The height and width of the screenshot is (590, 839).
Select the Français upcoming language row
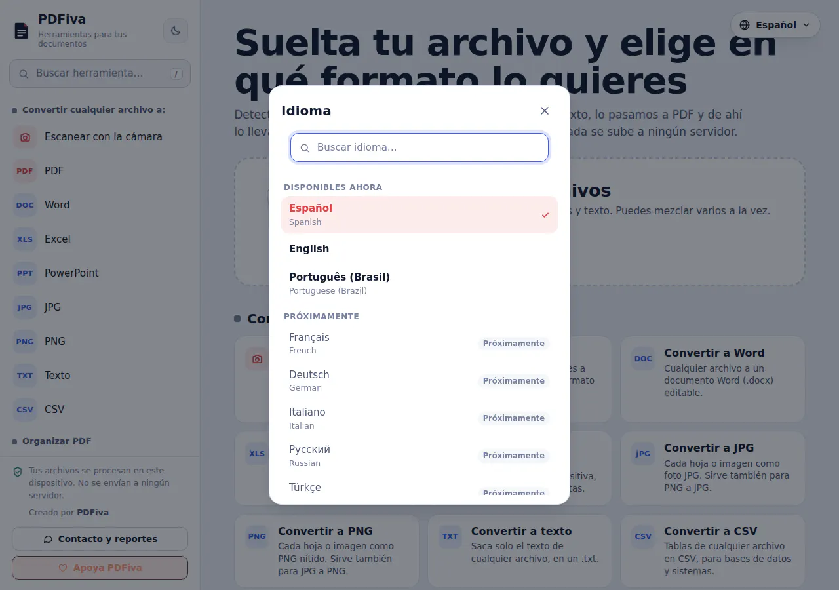pyautogui.click(x=419, y=344)
